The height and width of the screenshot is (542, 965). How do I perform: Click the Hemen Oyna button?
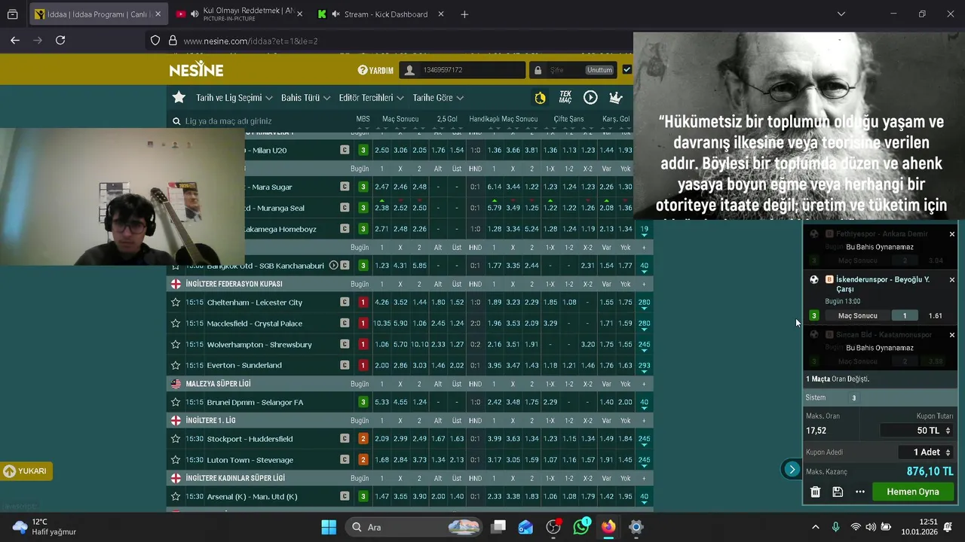(913, 492)
